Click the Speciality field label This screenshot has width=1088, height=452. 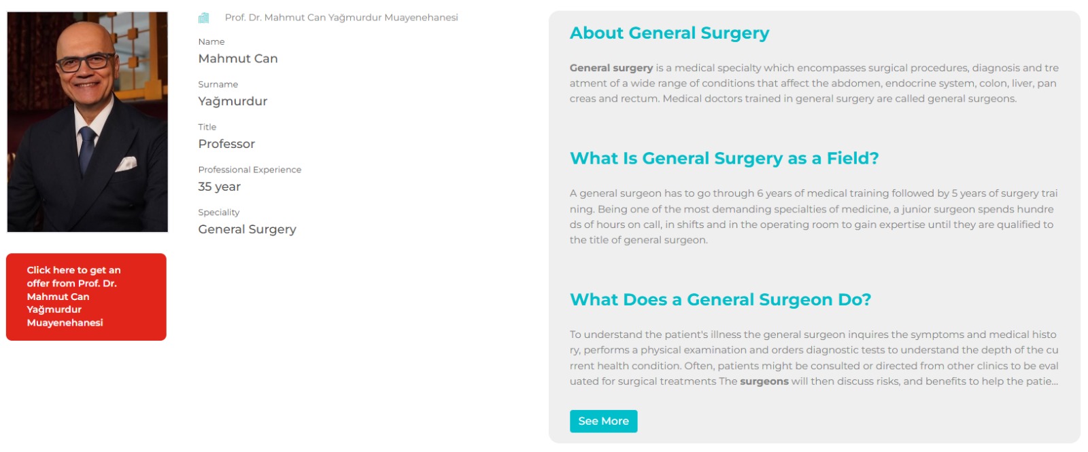pyautogui.click(x=218, y=212)
